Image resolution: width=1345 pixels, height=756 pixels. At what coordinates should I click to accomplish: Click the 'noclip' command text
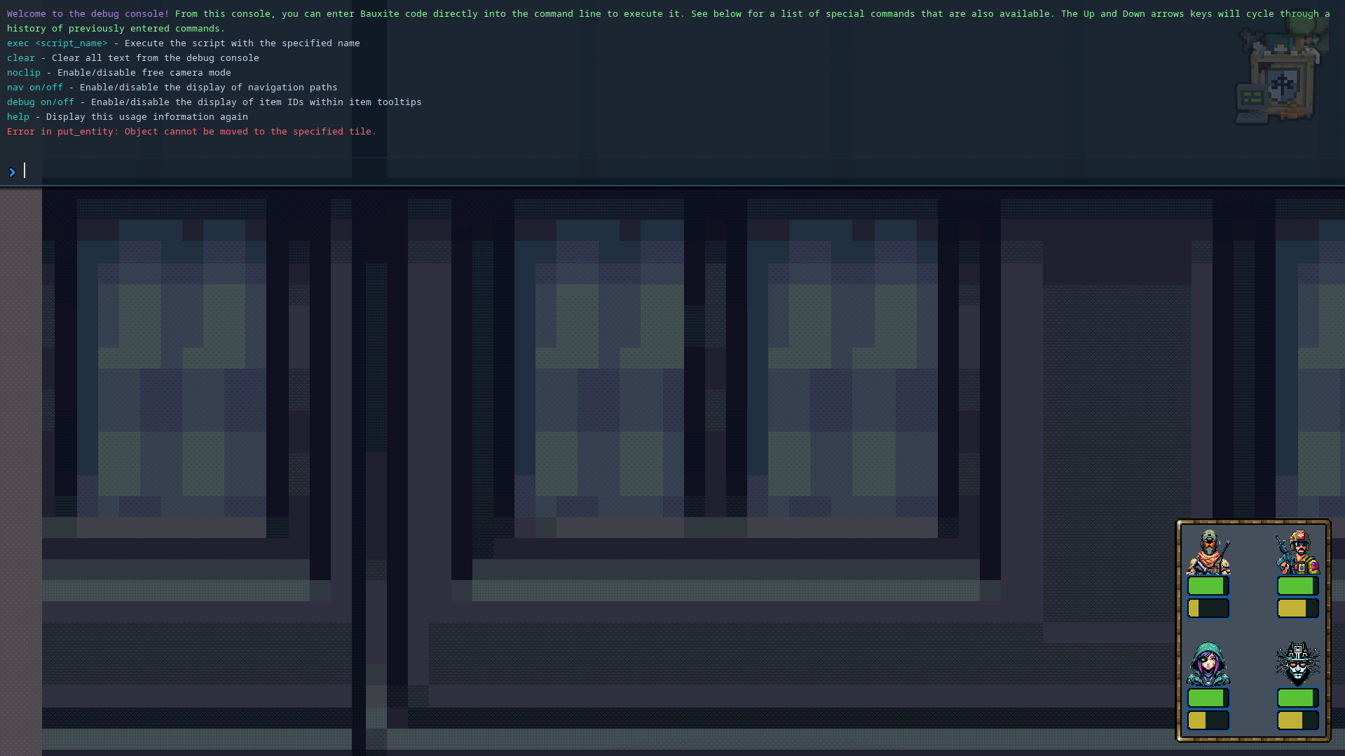pos(24,73)
